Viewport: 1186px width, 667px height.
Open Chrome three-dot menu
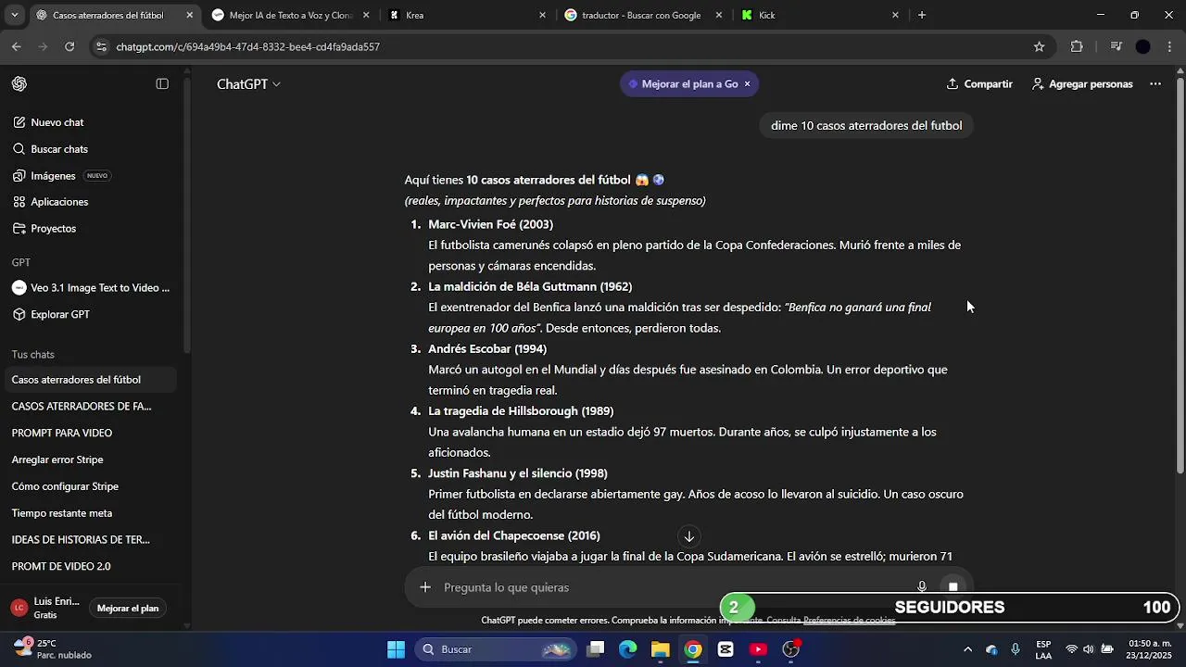click(1171, 46)
